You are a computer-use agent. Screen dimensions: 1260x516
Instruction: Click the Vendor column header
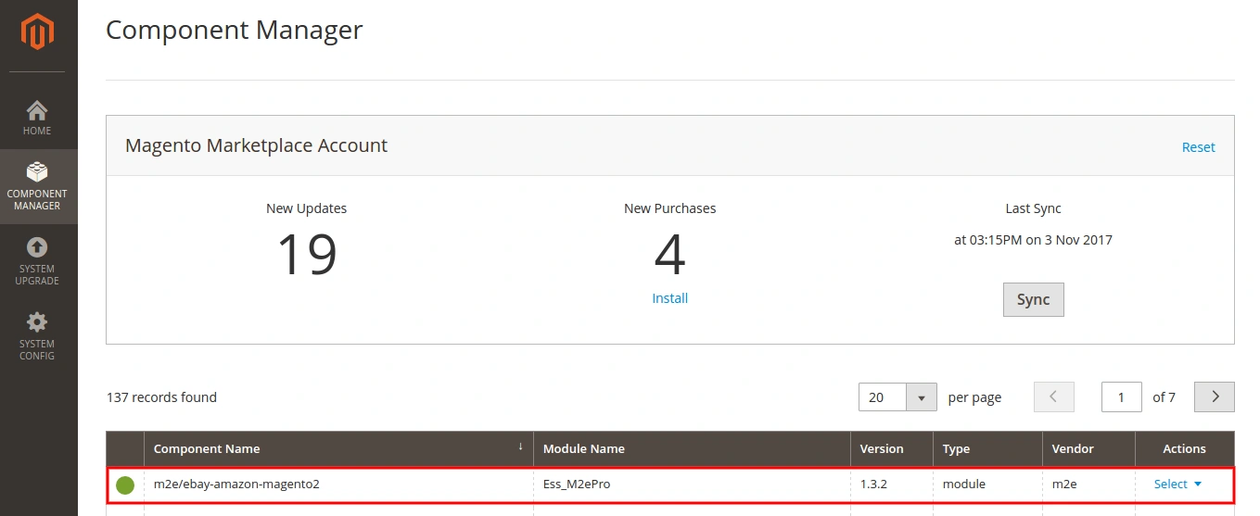click(1073, 448)
